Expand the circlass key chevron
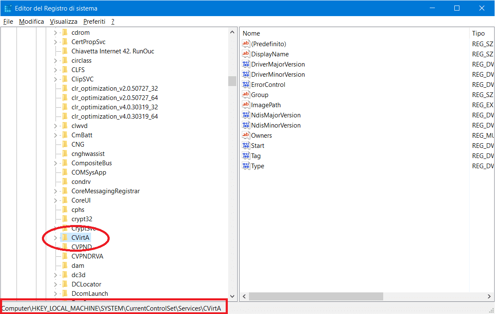The image size is (495, 314). point(55,61)
